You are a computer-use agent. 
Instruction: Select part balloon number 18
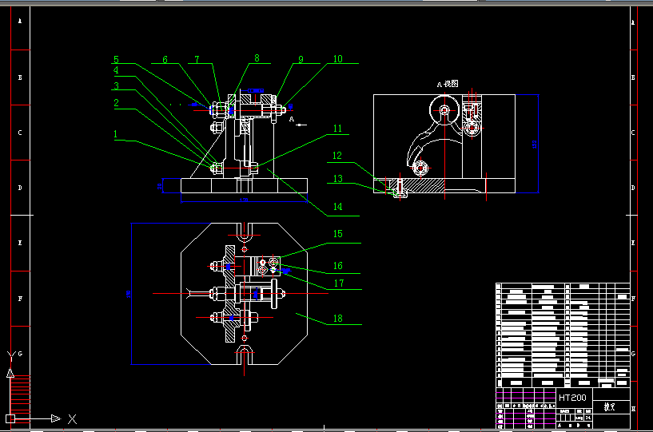pos(338,319)
